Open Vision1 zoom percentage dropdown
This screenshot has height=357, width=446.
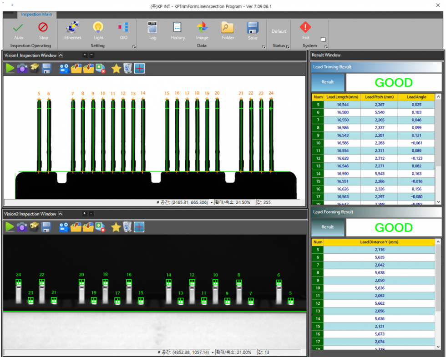[212, 202]
